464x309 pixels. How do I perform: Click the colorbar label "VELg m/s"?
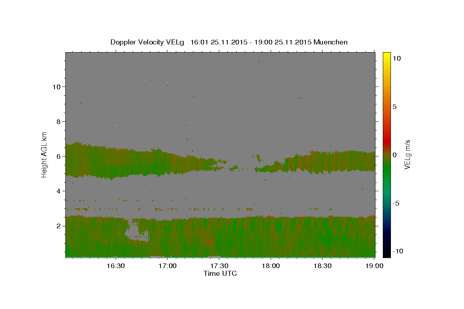[407, 154]
